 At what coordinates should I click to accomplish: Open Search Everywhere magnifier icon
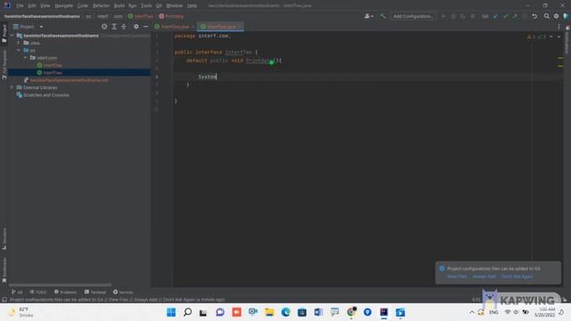click(547, 16)
